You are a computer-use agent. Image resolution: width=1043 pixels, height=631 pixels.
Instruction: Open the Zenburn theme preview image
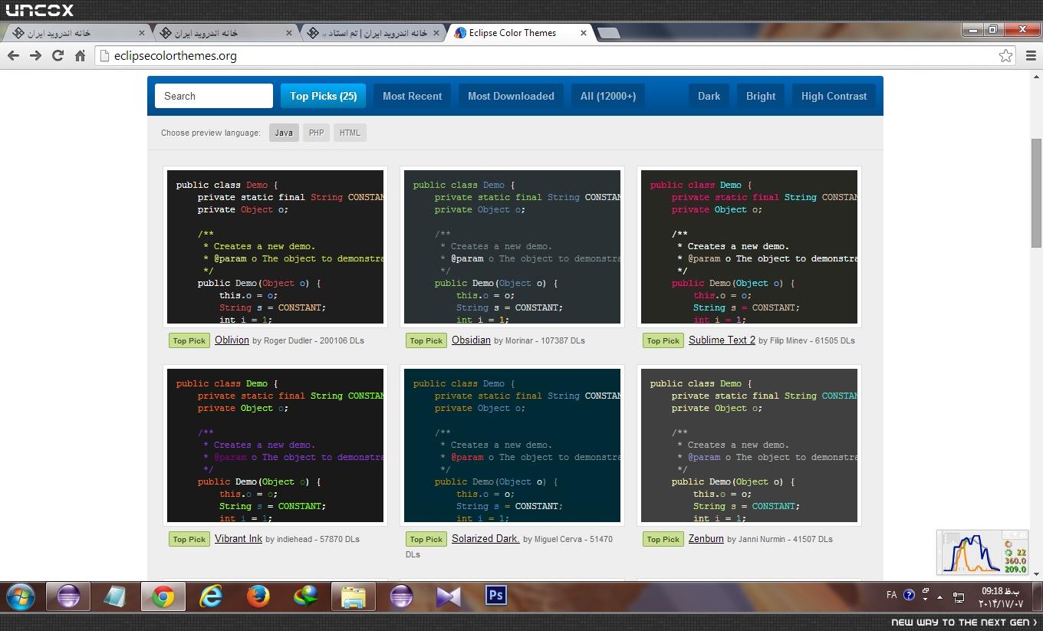click(x=749, y=445)
